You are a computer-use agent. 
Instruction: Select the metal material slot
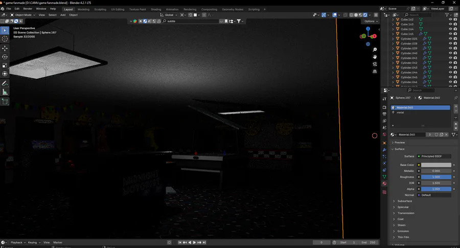click(x=421, y=112)
